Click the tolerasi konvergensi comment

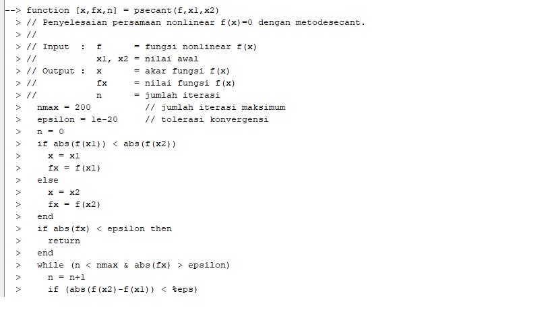(207, 119)
